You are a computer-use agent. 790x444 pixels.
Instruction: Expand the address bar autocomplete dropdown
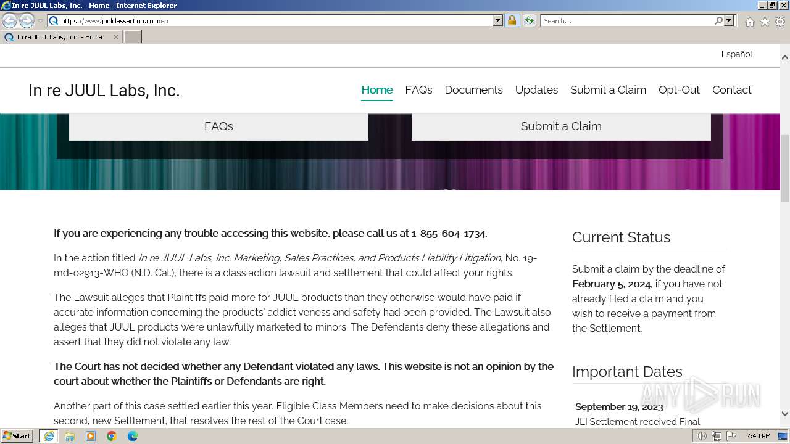point(498,20)
